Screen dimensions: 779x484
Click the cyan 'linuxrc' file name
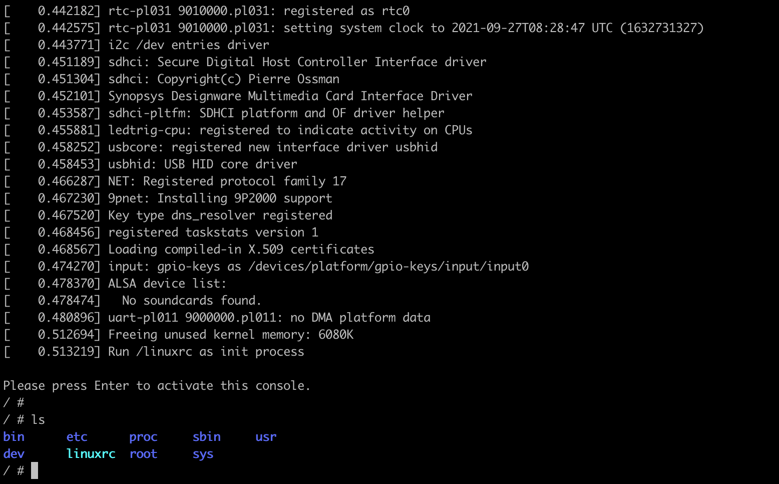(x=91, y=454)
